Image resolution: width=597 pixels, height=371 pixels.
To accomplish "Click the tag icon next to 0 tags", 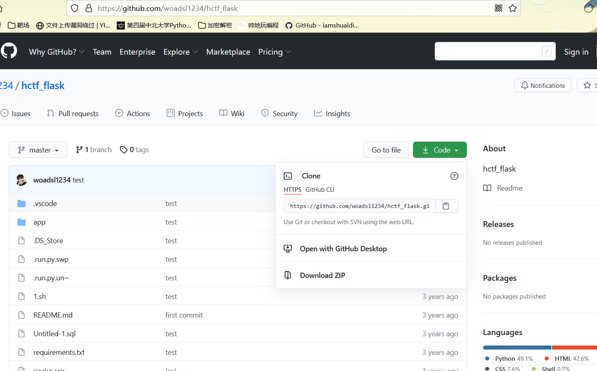I will coord(124,150).
